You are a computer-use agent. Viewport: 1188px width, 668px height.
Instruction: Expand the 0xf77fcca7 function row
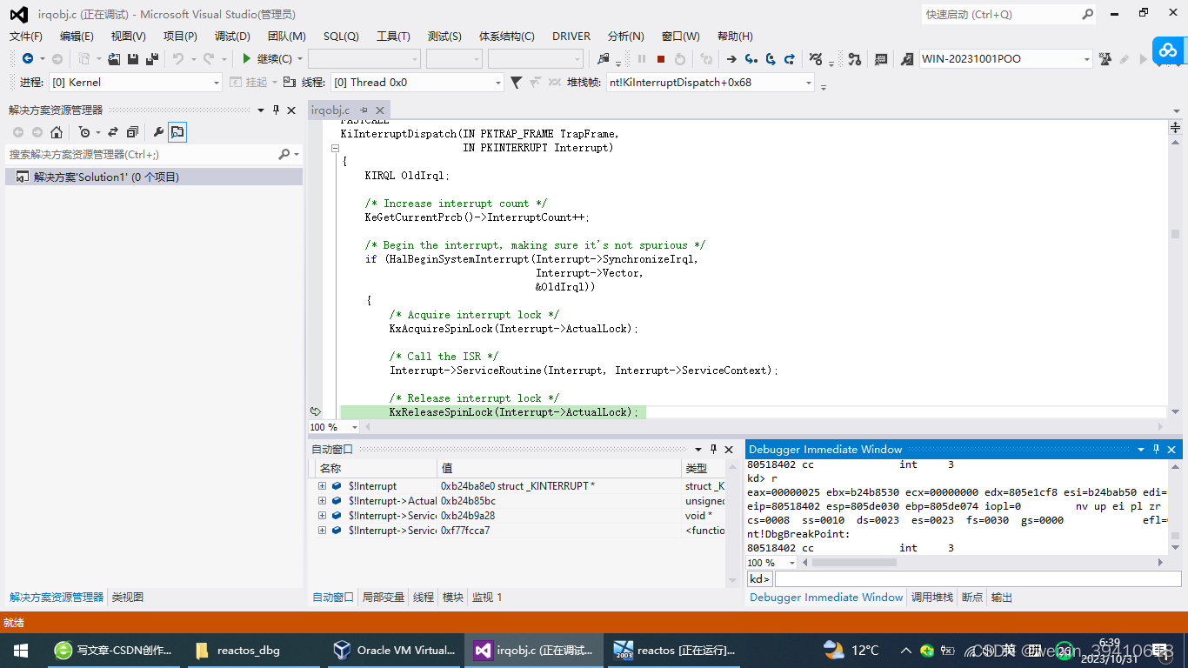coord(322,531)
